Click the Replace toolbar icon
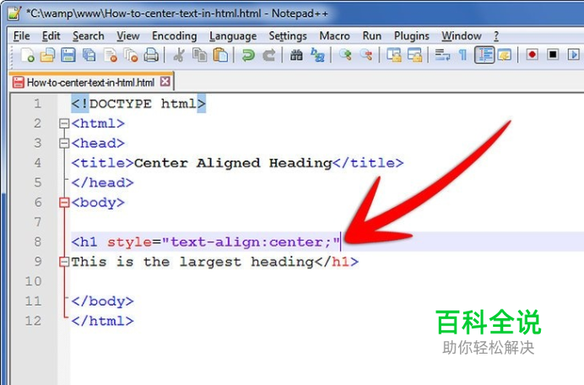Viewport: 584px width, 385px height. 317,55
